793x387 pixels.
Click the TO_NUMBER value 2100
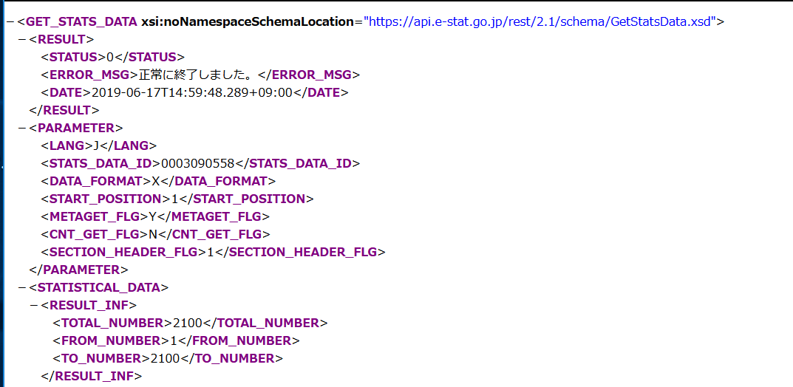[165, 358]
